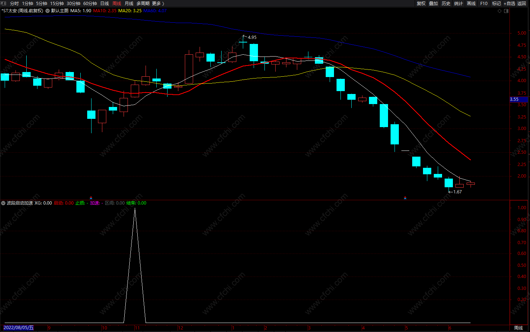530x332 pixels.
Task: Select the 5分钟 timeframe
Action: click(x=41, y=3)
